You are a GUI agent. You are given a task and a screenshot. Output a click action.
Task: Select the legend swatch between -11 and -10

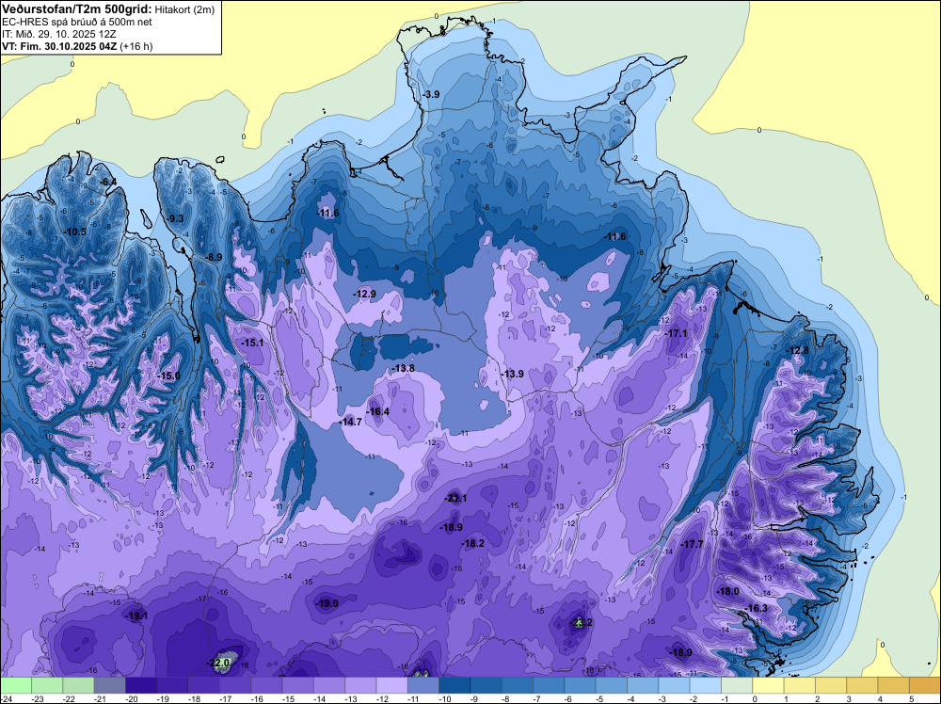point(423,685)
